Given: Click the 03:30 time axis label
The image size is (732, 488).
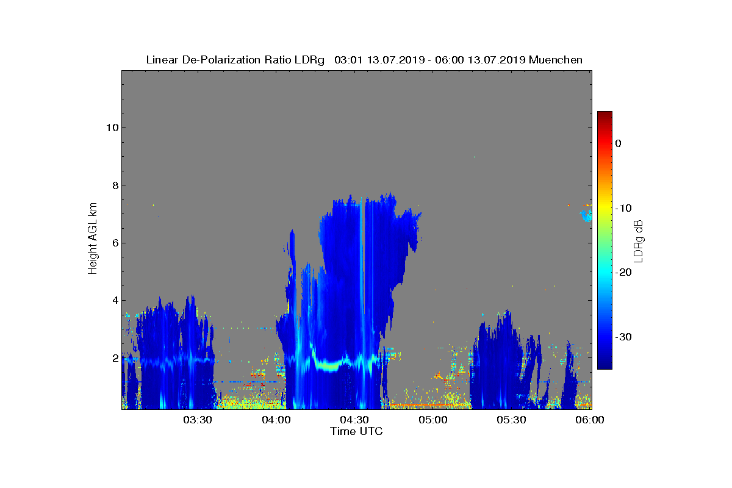Looking at the screenshot, I should [x=198, y=420].
